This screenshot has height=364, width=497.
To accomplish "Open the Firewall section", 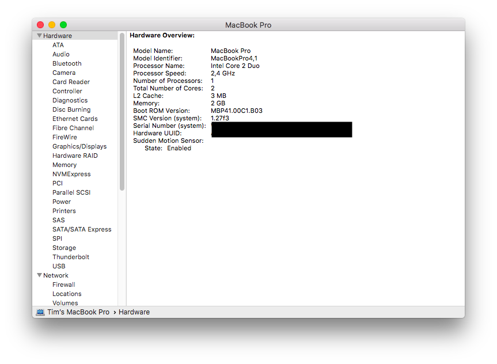I will [64, 285].
